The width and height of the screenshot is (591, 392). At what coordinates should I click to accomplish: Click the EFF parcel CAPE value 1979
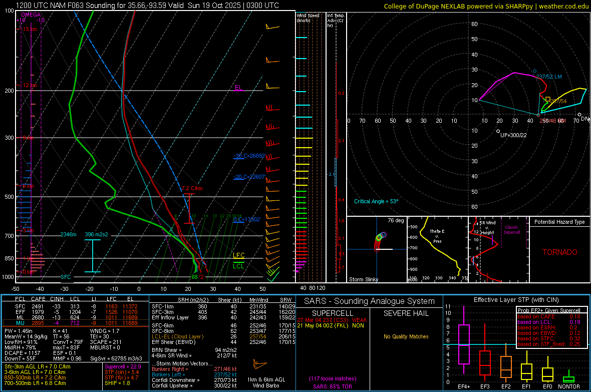pos(38,312)
